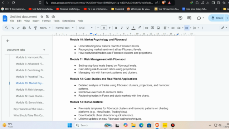The height and width of the screenshot is (129, 229).
Task: Open the version history
Action: 180,18
